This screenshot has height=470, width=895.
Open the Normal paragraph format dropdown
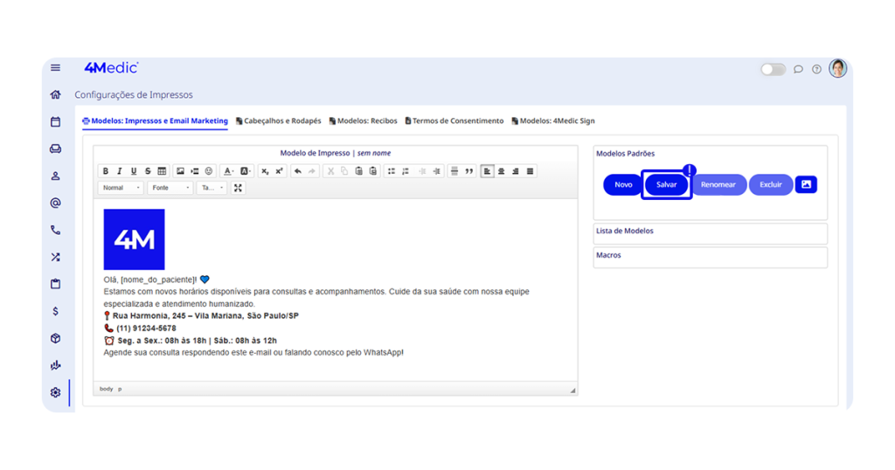[121, 188]
